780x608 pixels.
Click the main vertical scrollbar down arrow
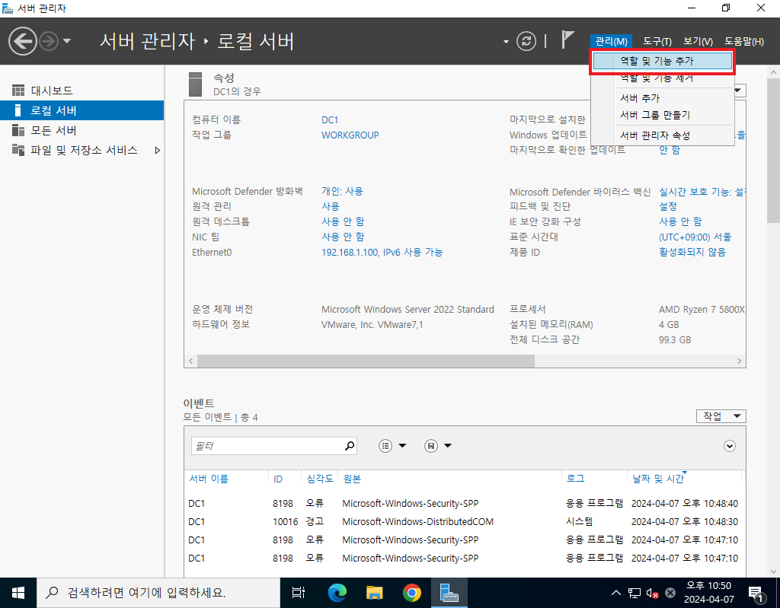[x=773, y=571]
